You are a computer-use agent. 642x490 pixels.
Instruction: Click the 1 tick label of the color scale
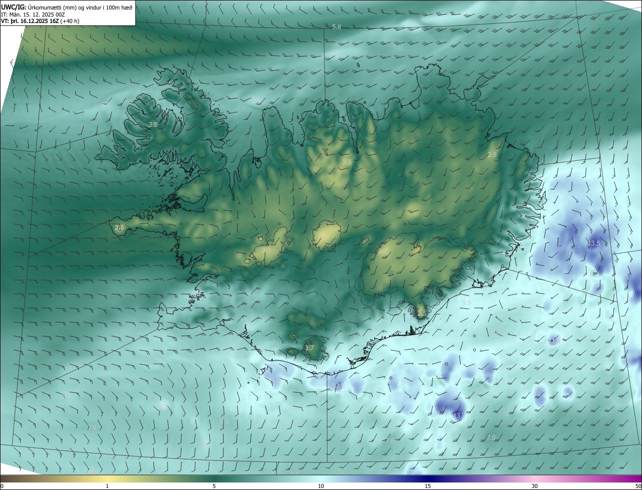107,486
